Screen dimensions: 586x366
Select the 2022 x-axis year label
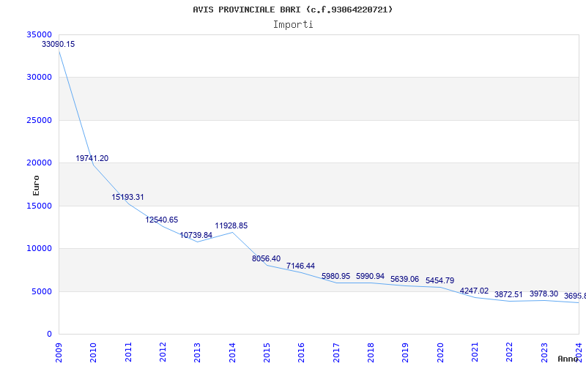pyautogui.click(x=510, y=353)
